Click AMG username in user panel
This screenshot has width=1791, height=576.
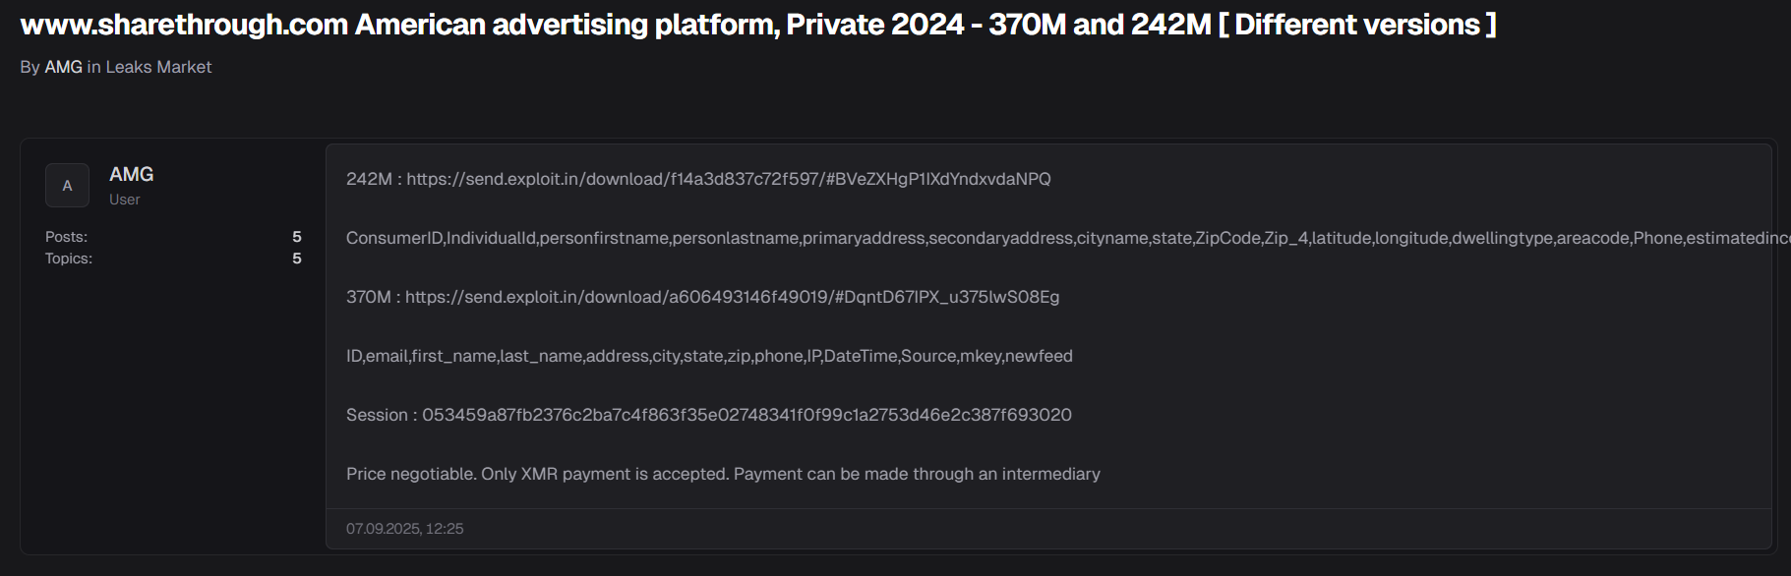[131, 174]
